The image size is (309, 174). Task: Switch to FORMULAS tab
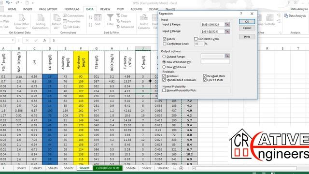click(72, 9)
